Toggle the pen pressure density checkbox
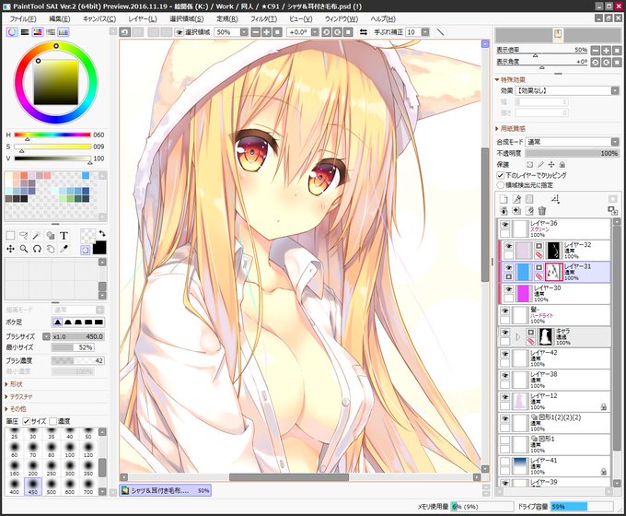The width and height of the screenshot is (626, 516). pos(52,421)
